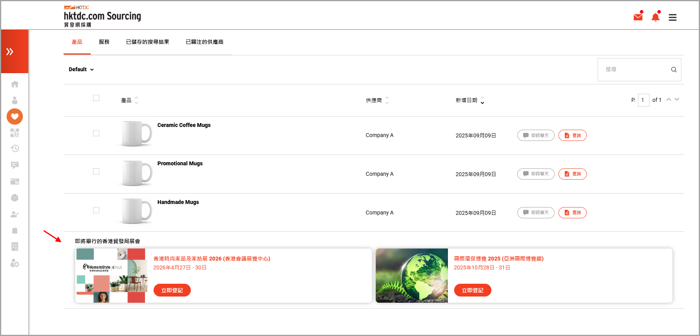Open the 已儲存的搜尋結果 tab
The height and width of the screenshot is (336, 700).
[x=148, y=42]
